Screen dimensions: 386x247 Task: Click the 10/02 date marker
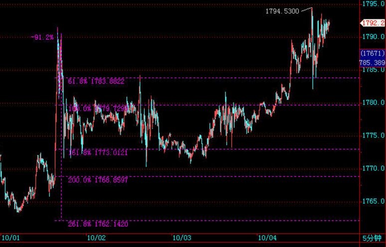(x=96, y=238)
